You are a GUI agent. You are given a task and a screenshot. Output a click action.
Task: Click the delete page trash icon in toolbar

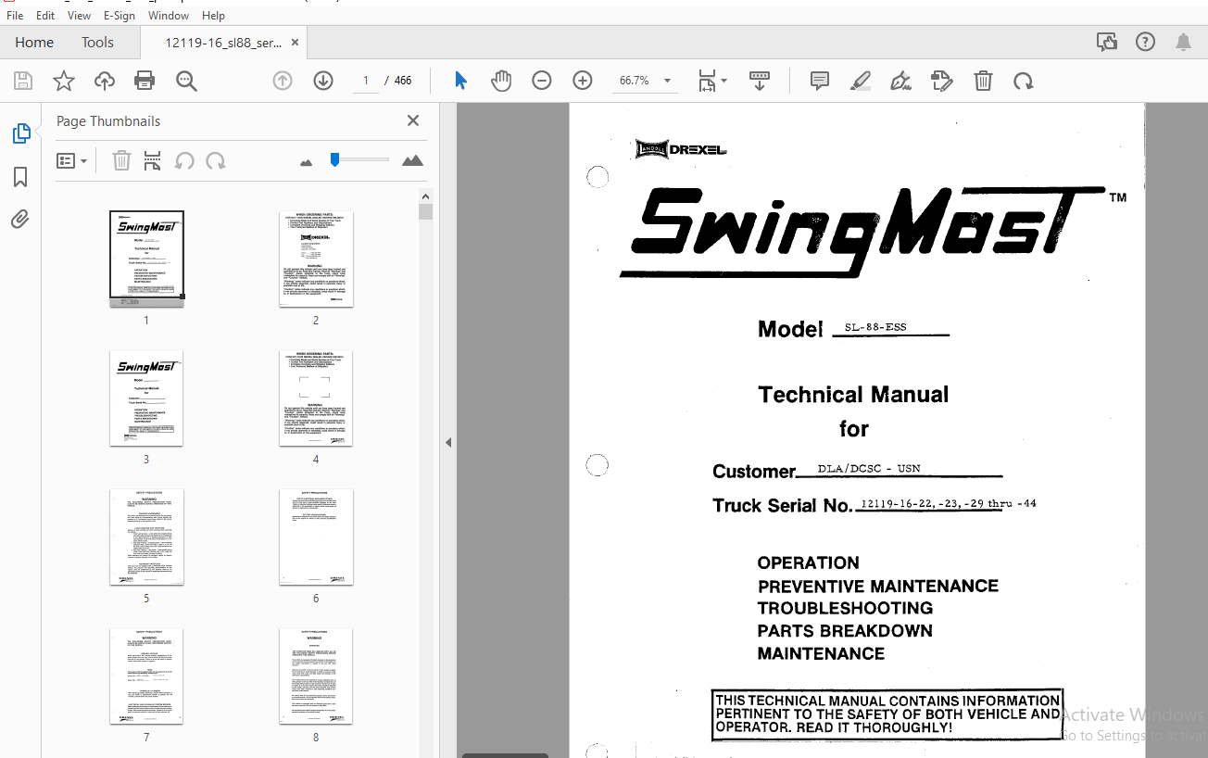click(983, 81)
